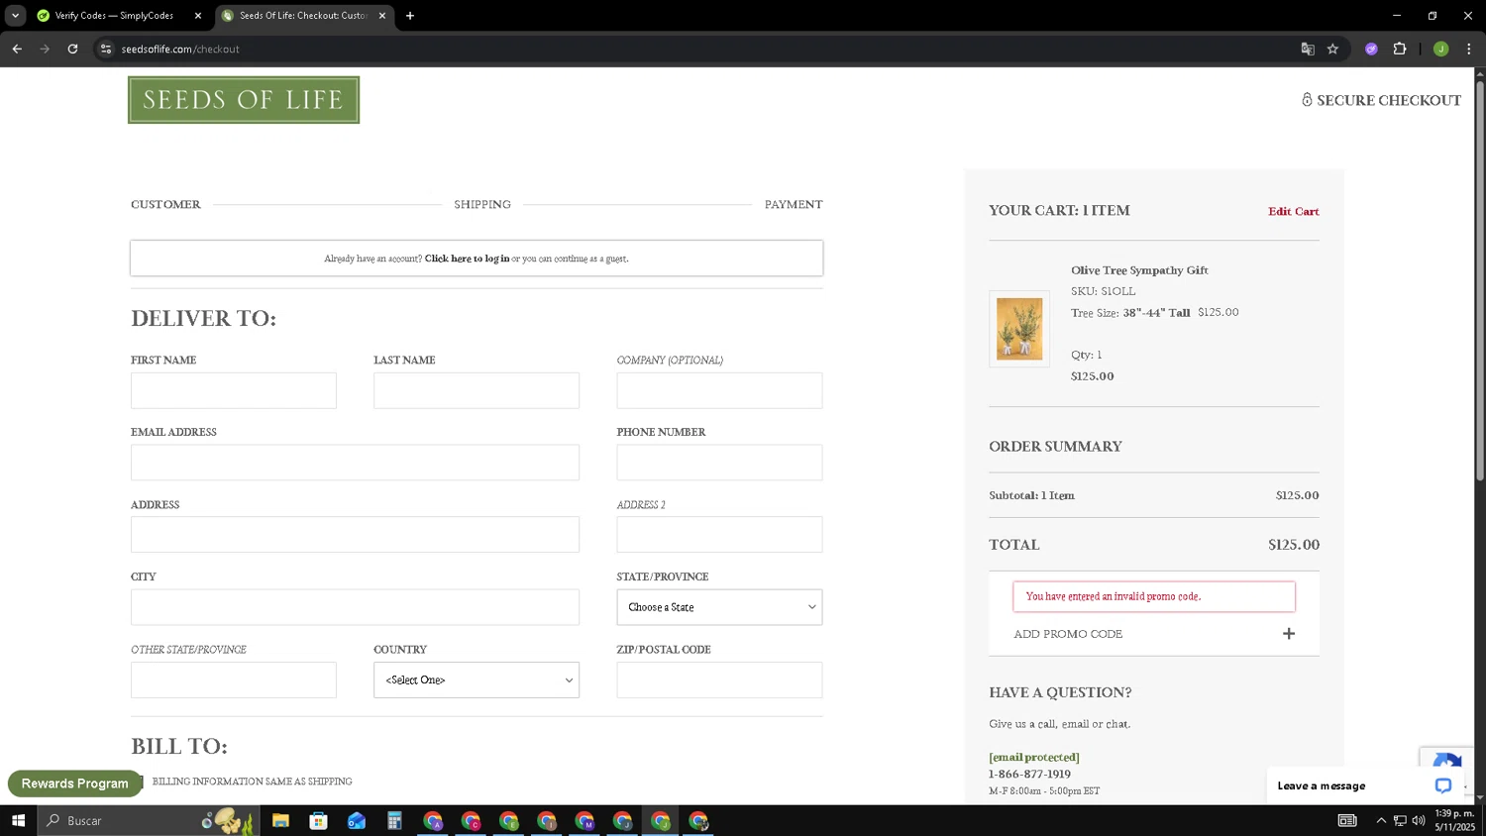Focus the First Name field

pos(234,390)
